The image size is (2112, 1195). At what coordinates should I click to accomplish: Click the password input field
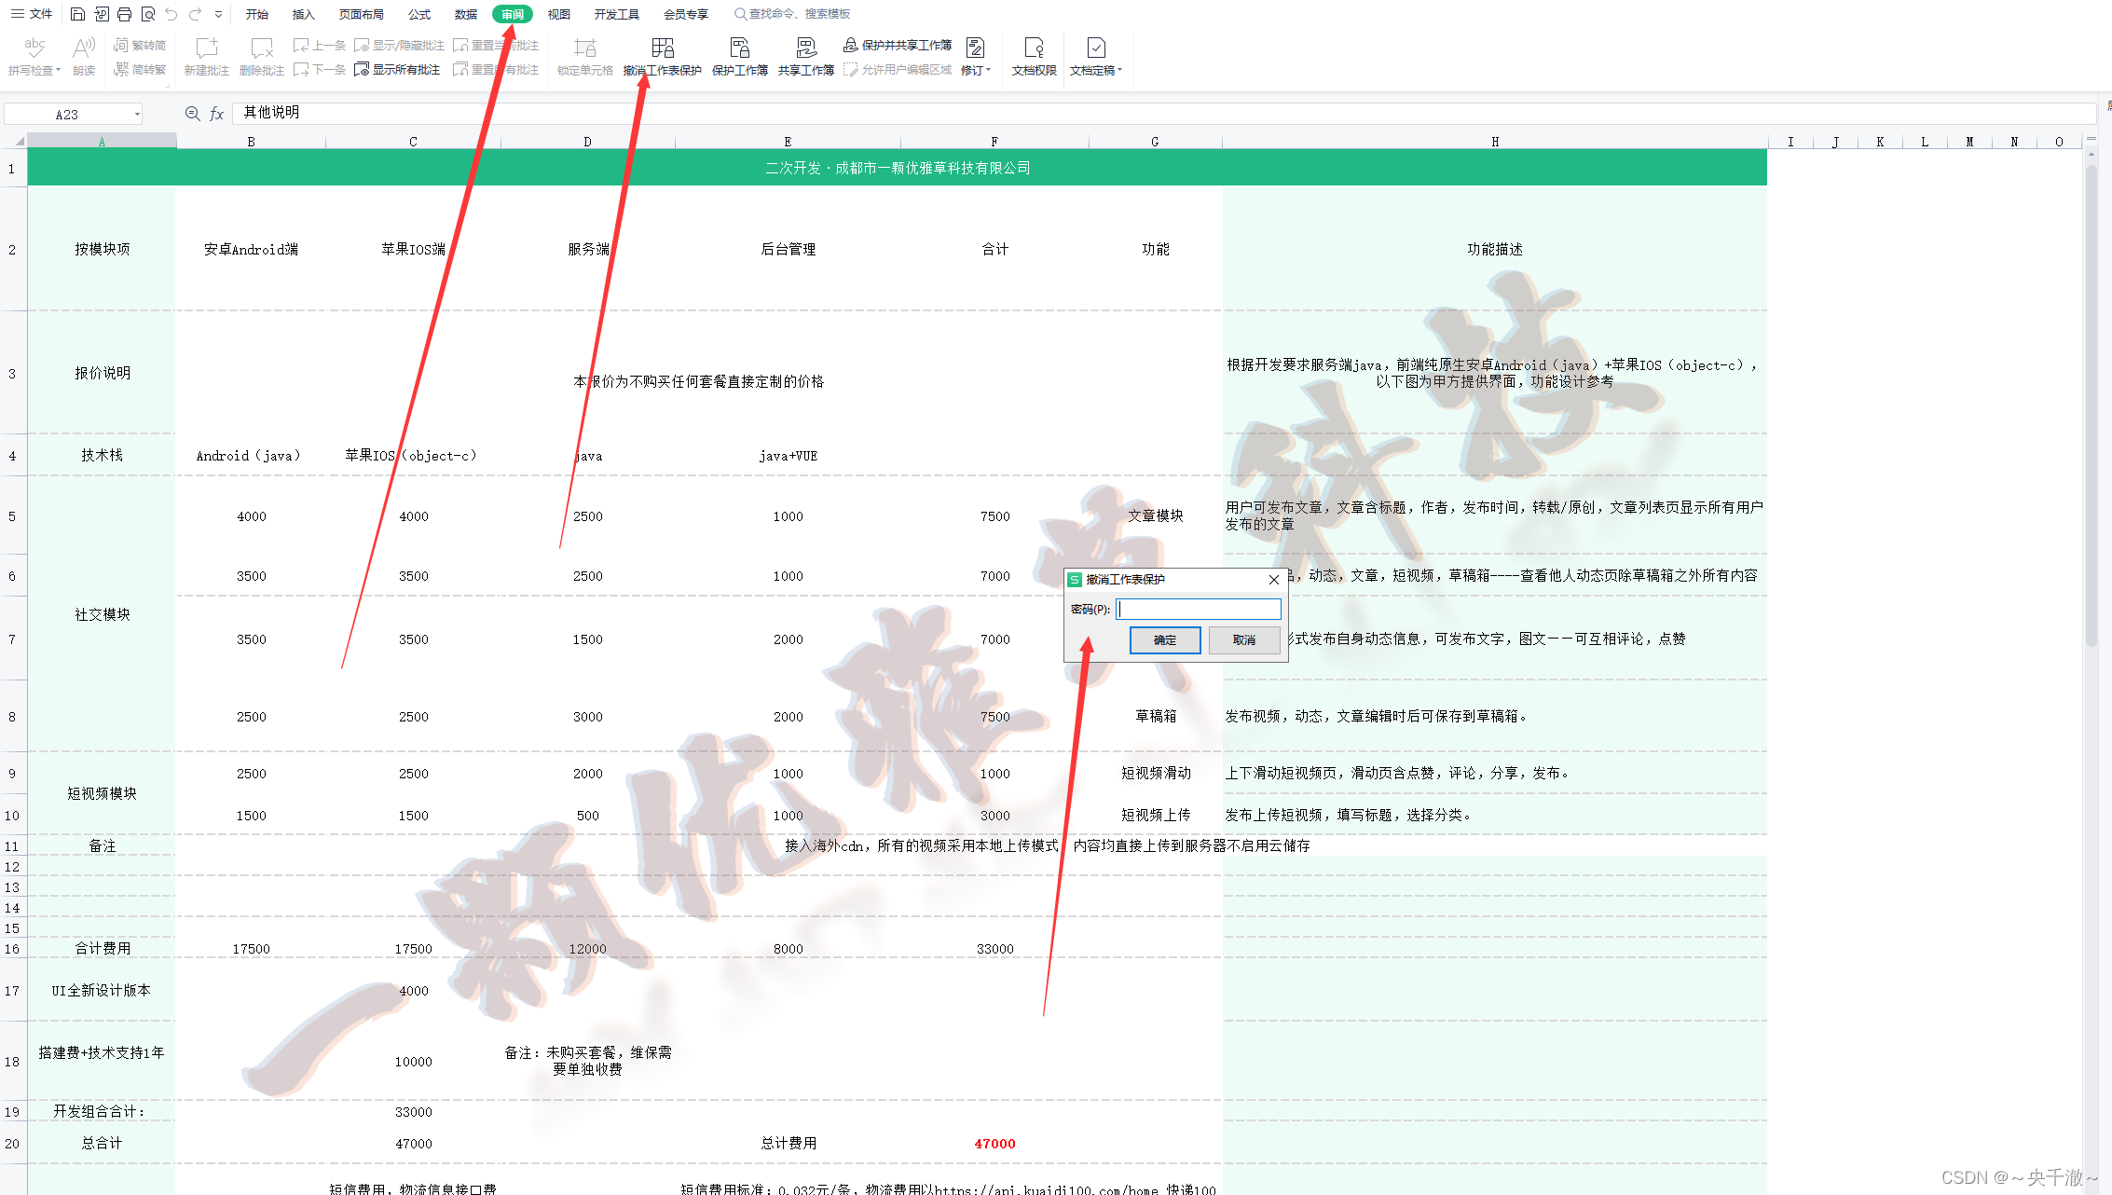point(1199,610)
